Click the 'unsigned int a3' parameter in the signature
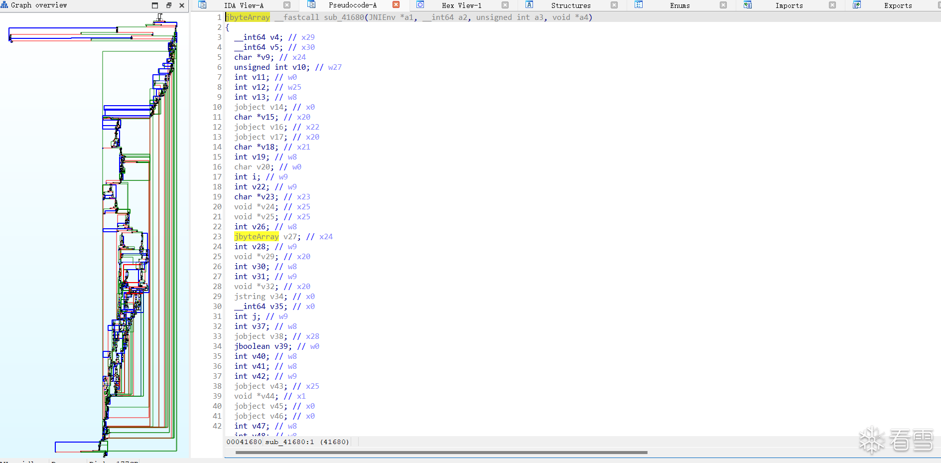The width and height of the screenshot is (941, 463). pyautogui.click(x=510, y=17)
